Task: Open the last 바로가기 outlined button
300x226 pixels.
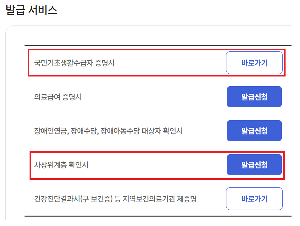Action: 254,198
